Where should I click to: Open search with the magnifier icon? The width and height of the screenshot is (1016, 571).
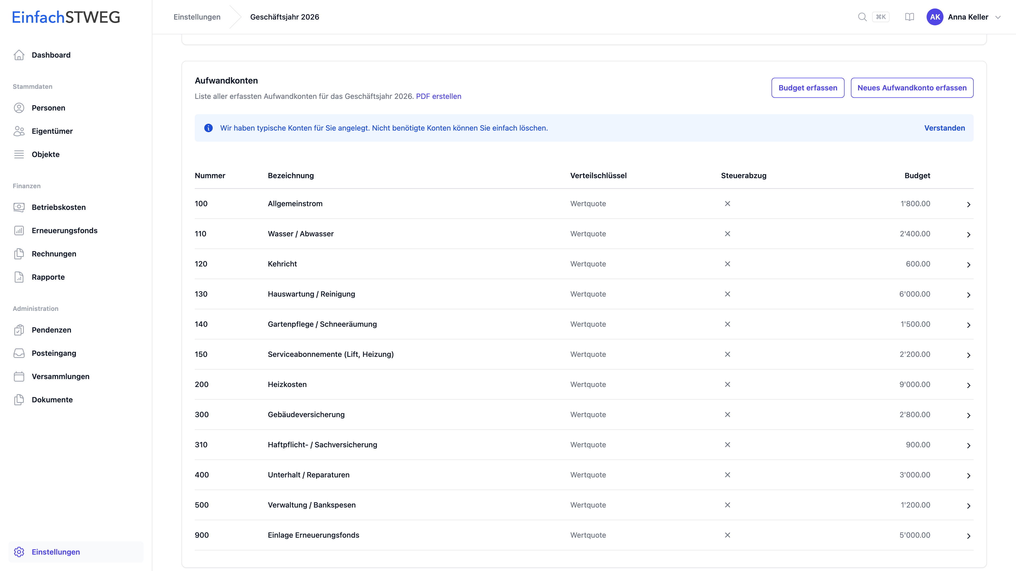(862, 17)
